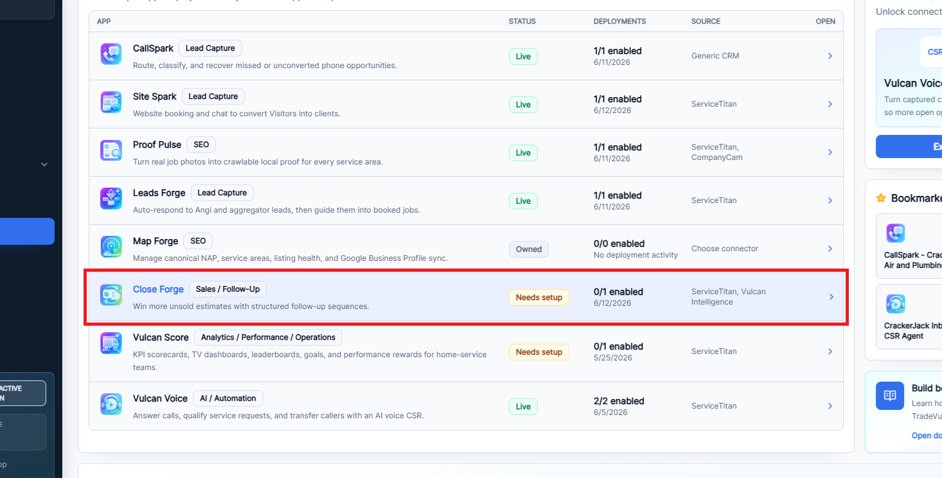Image resolution: width=942 pixels, height=478 pixels.
Task: Click Site Spark Live status badge
Action: click(523, 105)
